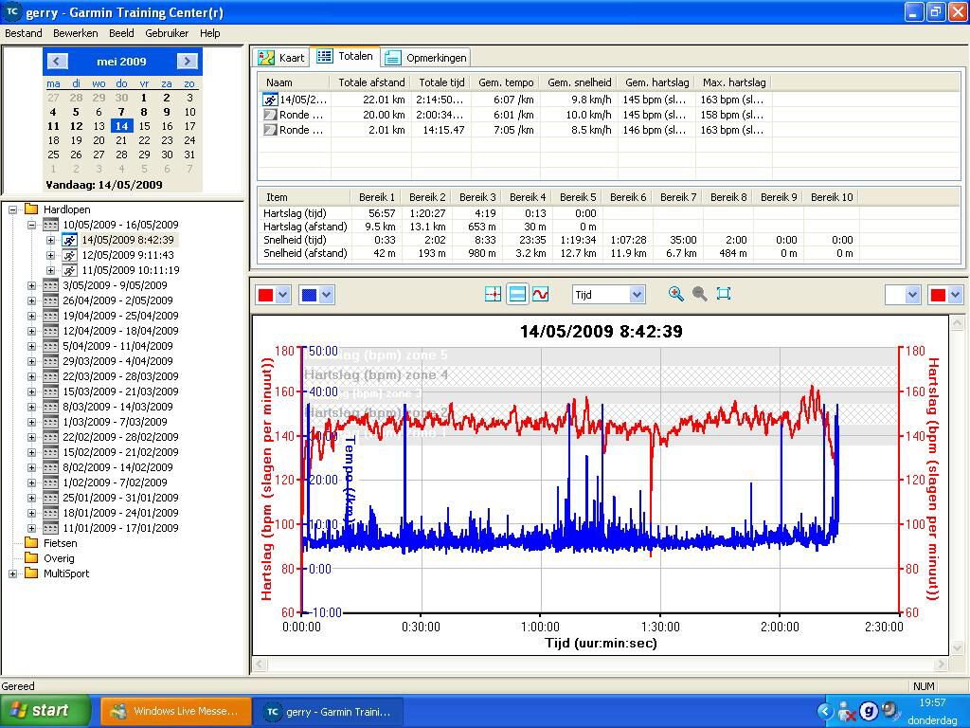Click the zoom out magnifier icon
970x728 pixels.
pos(700,294)
